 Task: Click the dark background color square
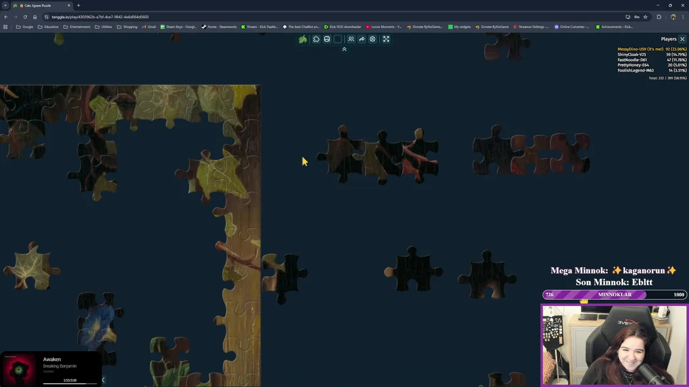(338, 39)
